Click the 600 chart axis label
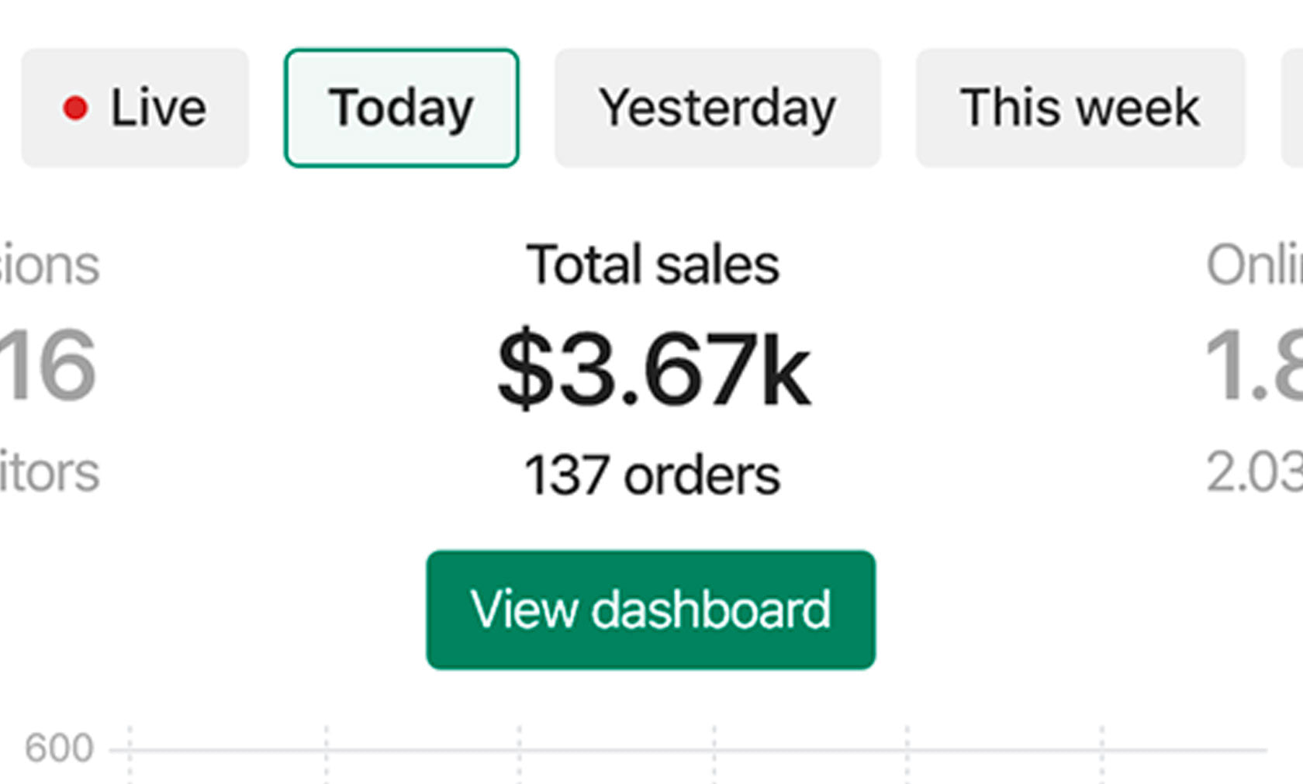The height and width of the screenshot is (784, 1303). 59,748
